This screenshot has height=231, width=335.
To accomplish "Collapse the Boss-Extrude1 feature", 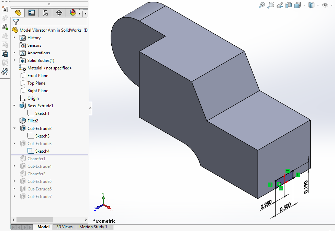I will [14, 106].
